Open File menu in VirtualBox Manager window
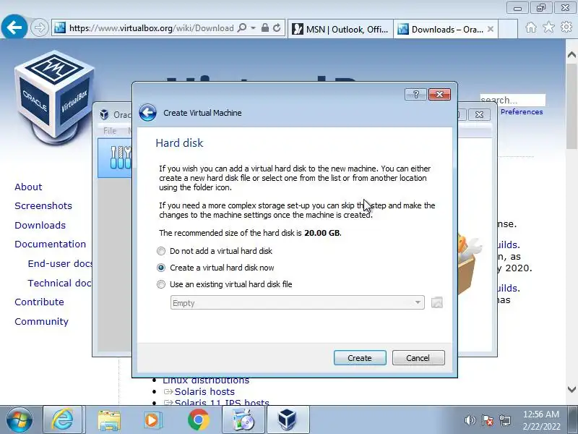The width and height of the screenshot is (578, 434). [110, 131]
